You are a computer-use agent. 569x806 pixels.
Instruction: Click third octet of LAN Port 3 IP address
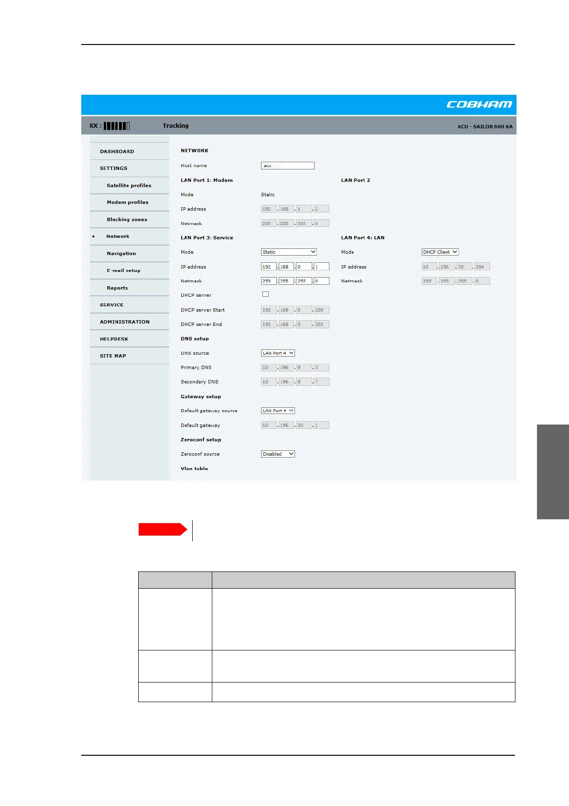click(304, 267)
